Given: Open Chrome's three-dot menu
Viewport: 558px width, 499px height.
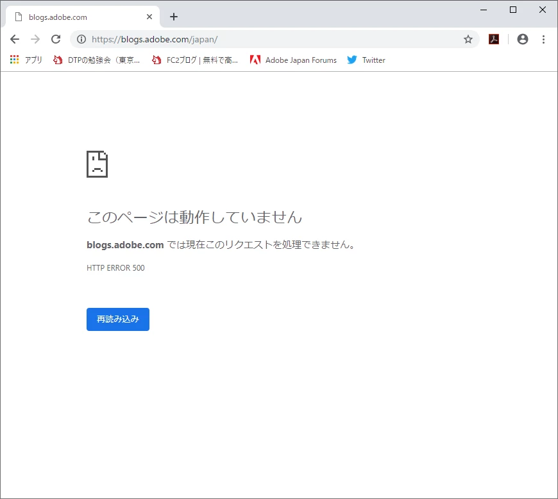Looking at the screenshot, I should (x=543, y=39).
